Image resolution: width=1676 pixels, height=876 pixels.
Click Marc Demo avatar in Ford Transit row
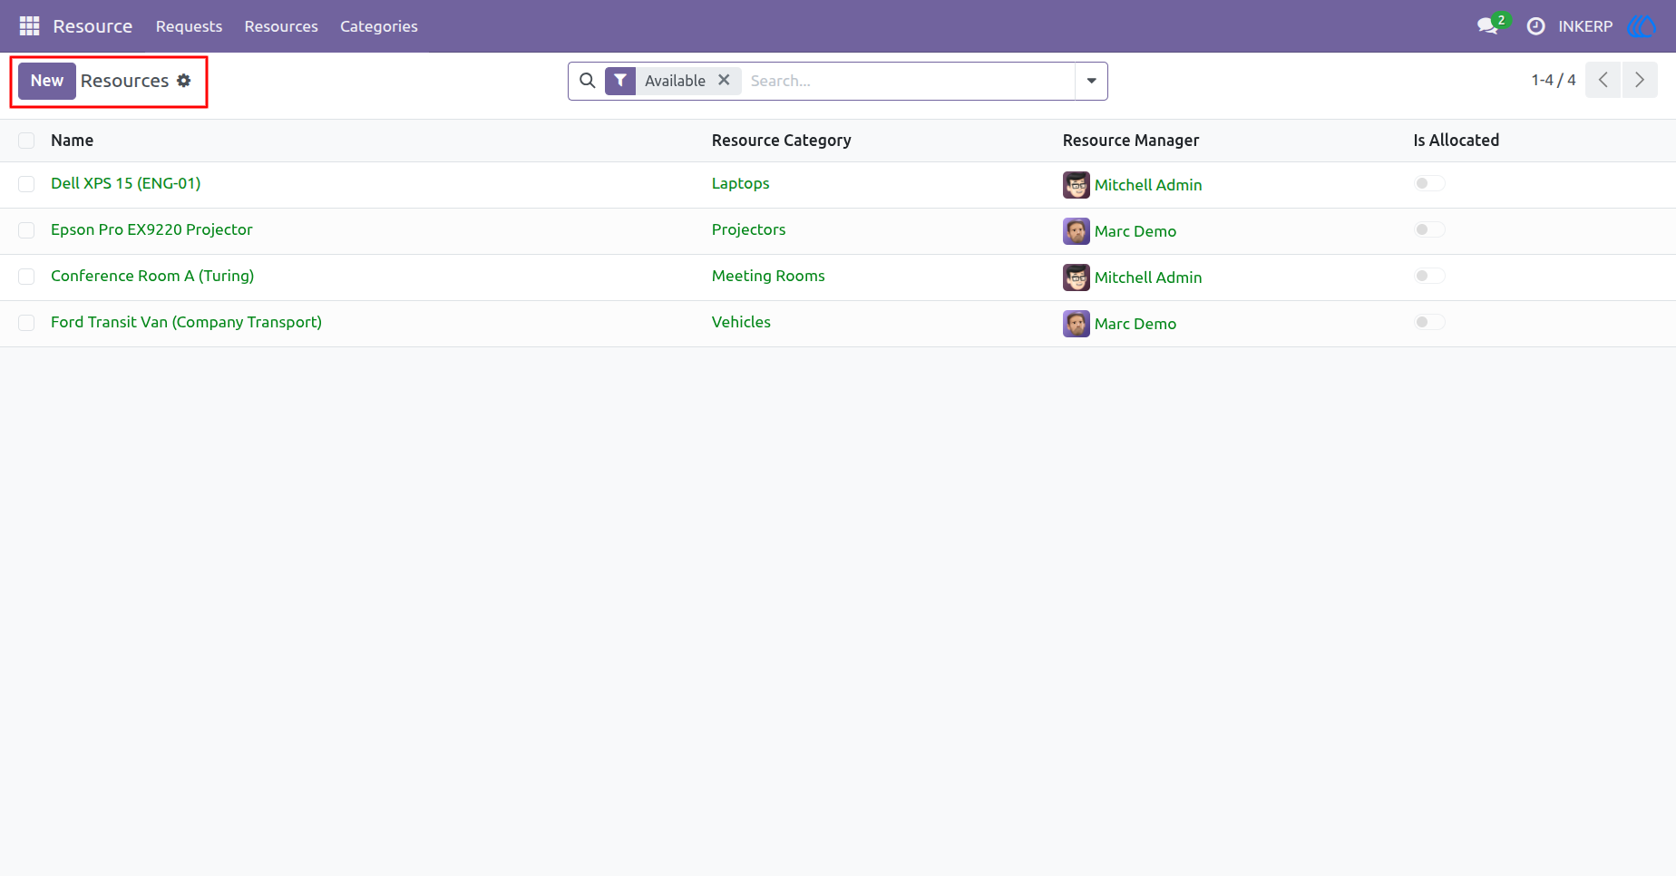pos(1077,324)
